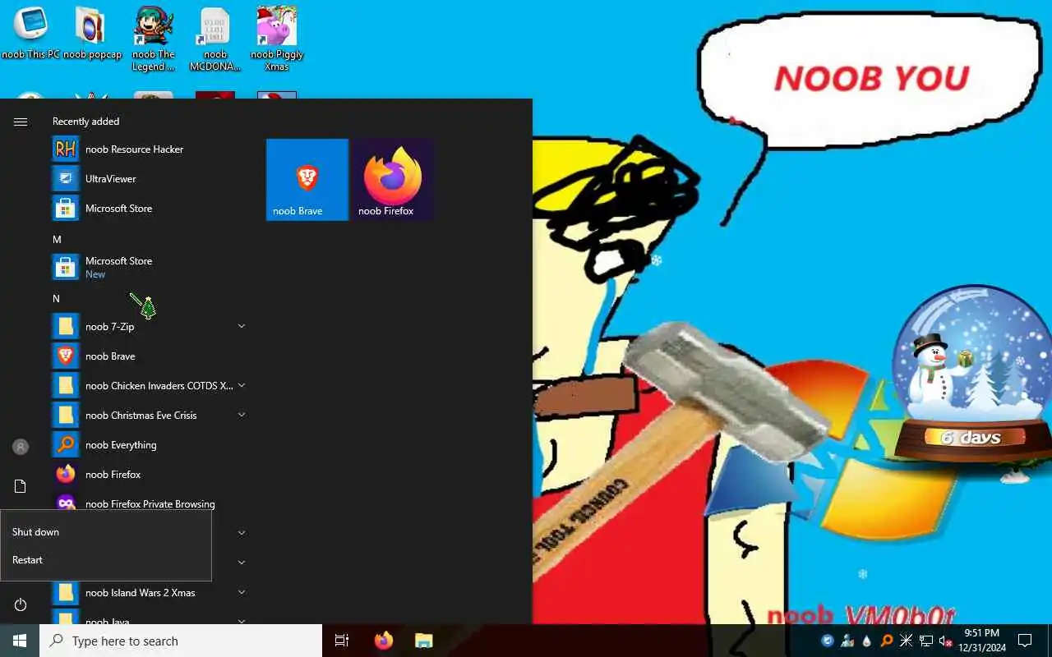
Task: Launch noob Brave from the app list
Action: click(150, 356)
